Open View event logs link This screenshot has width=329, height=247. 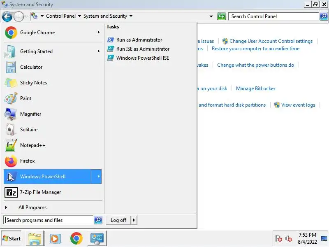tap(298, 105)
